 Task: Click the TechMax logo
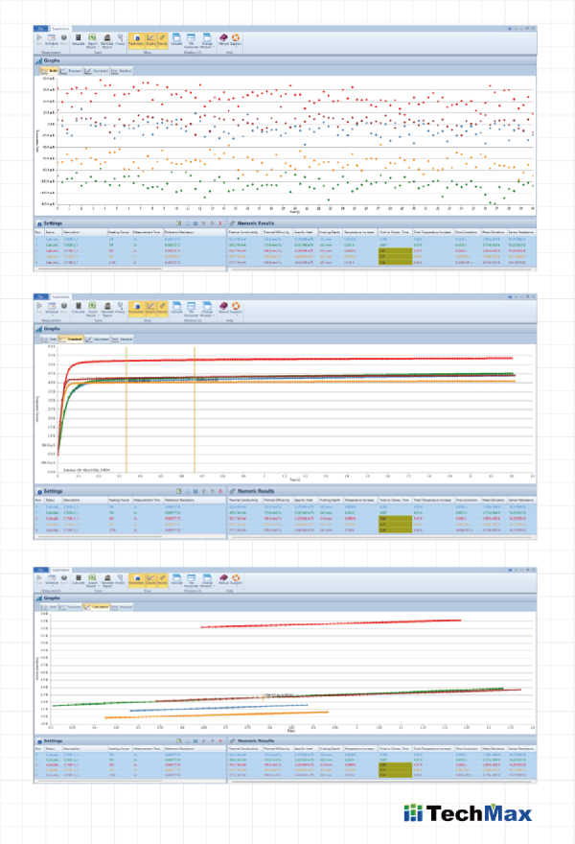[466, 814]
